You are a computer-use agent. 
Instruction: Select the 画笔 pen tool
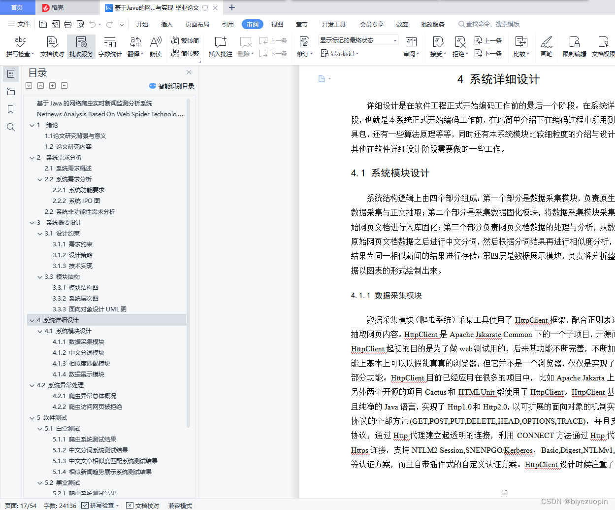(x=546, y=47)
